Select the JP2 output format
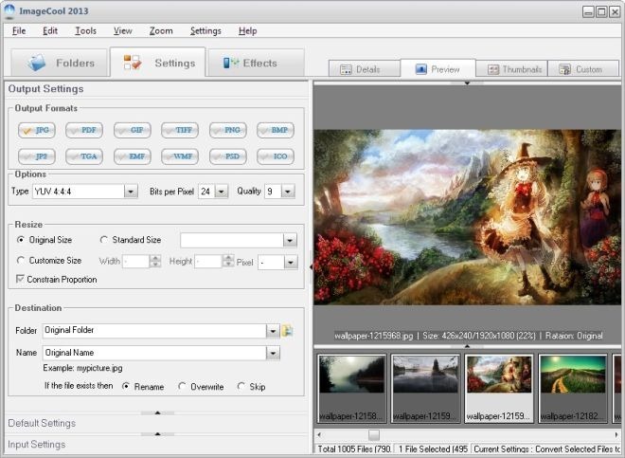This screenshot has width=625, height=458. (x=37, y=156)
